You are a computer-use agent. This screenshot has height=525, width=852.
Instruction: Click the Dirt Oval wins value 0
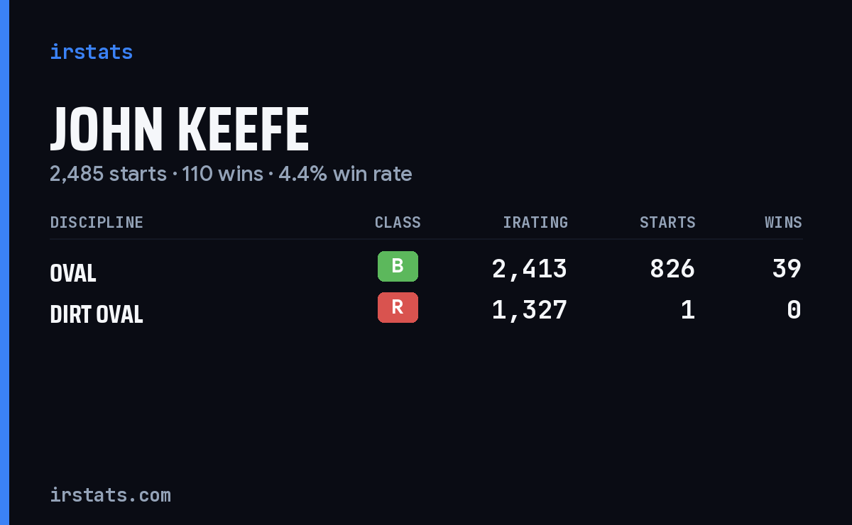pyautogui.click(x=794, y=310)
